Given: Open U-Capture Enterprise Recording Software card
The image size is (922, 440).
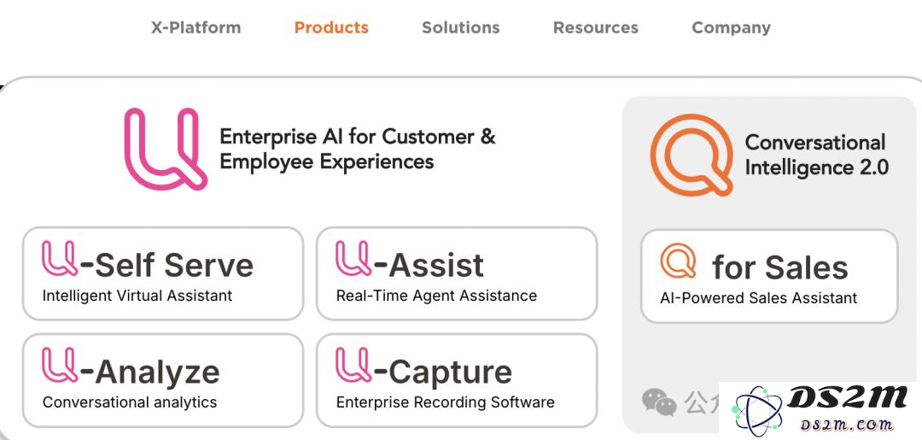Looking at the screenshot, I should [x=457, y=380].
